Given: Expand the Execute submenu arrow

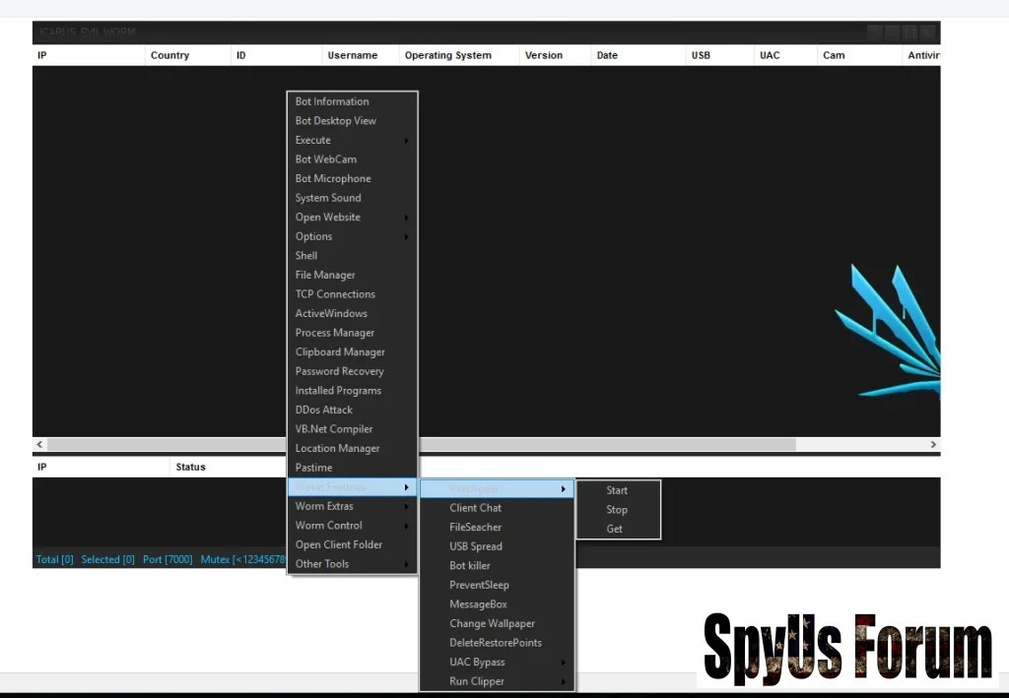Looking at the screenshot, I should 406,141.
